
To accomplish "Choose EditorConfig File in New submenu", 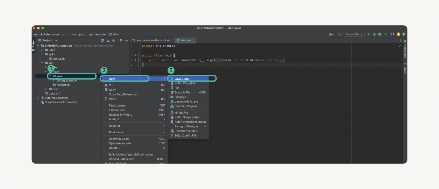I will 188,136.
